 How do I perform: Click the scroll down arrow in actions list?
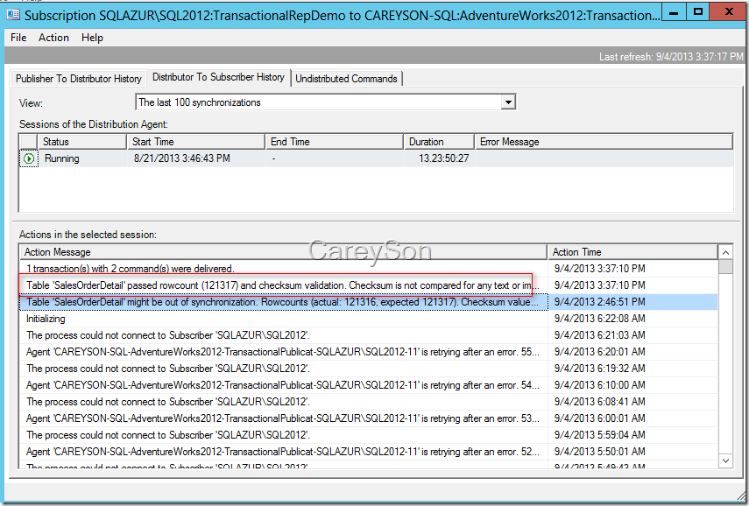[725, 460]
